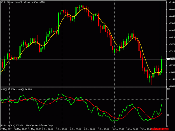Image resolution: width=175 pixels, height=131 pixels.
Task: Click the EURUSD,H4 chart title text
Action: [7, 2]
